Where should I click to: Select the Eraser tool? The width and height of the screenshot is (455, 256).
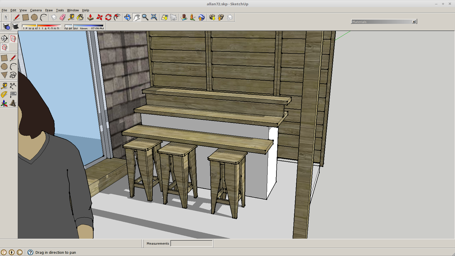pos(63,17)
